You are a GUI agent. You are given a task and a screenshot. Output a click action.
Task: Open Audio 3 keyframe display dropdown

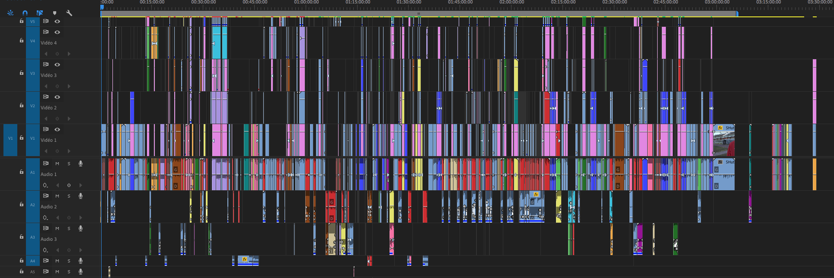[x=45, y=250]
